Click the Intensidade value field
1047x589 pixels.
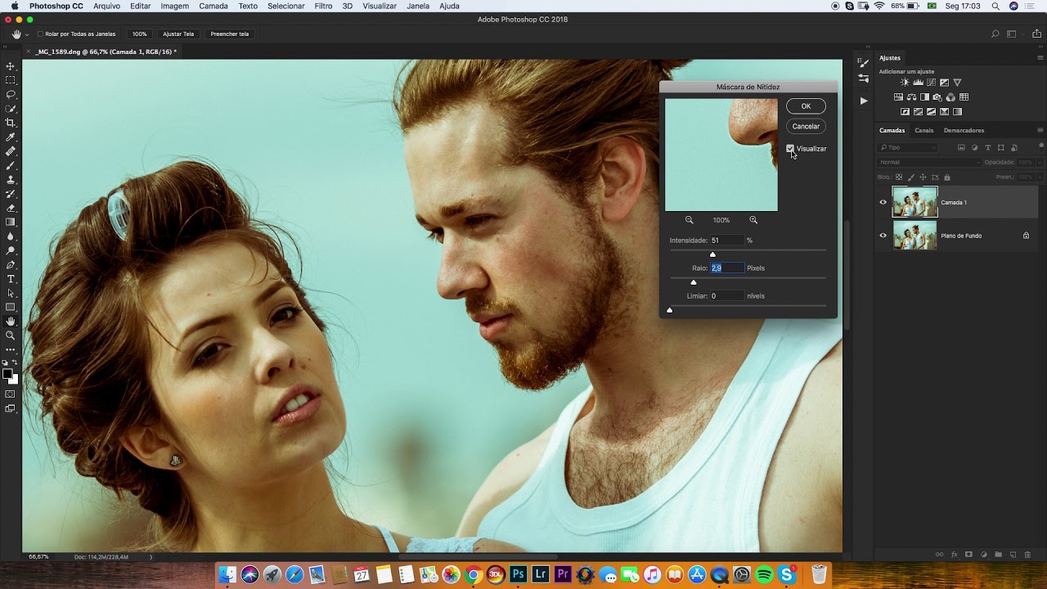[726, 241]
